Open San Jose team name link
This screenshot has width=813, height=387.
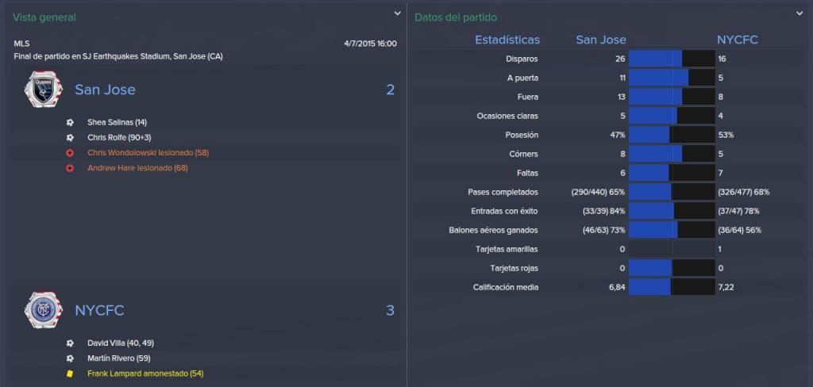(106, 90)
